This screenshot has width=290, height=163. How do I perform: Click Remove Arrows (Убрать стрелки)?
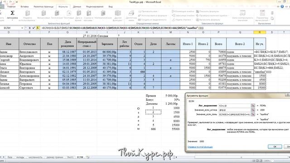(182, 19)
